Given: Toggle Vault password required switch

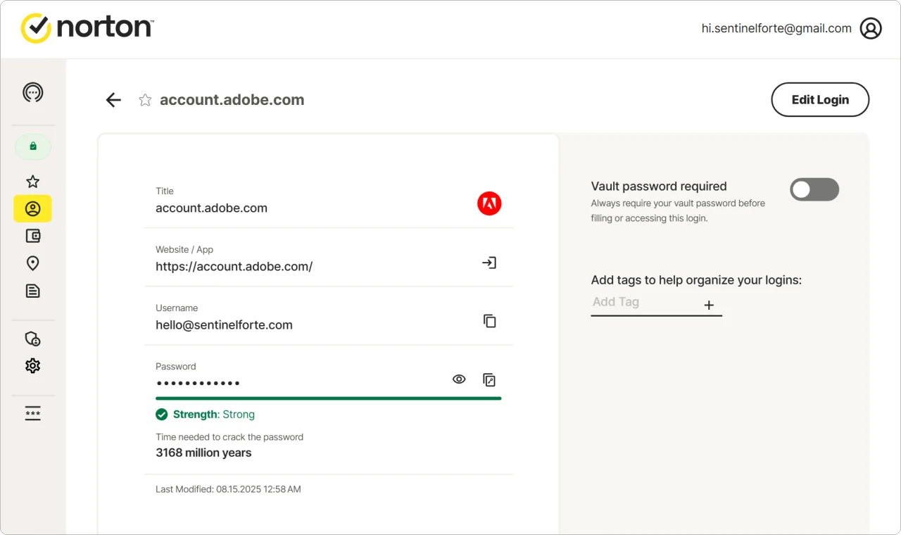Looking at the screenshot, I should point(814,189).
